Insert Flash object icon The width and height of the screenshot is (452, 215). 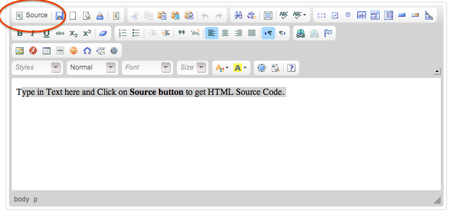(x=33, y=51)
